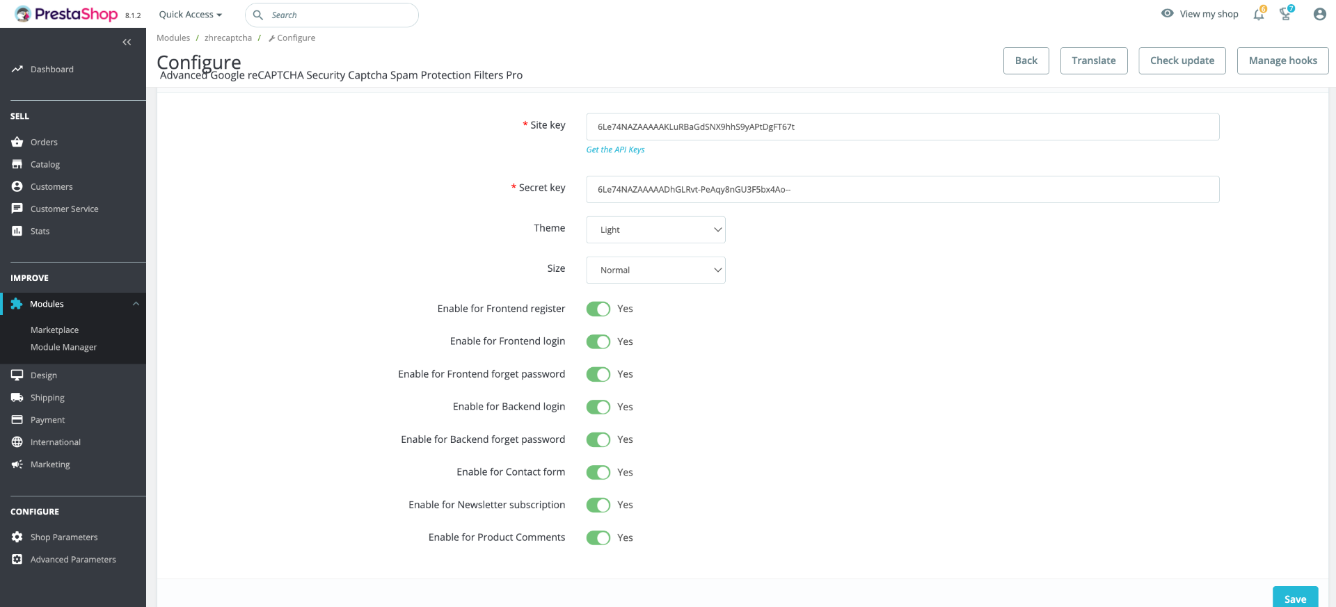Click the Translate button
Viewport: 1336px width, 607px height.
(x=1094, y=60)
